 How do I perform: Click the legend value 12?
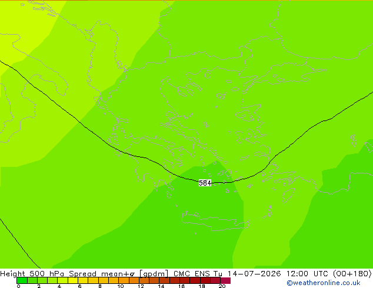pos(141,286)
